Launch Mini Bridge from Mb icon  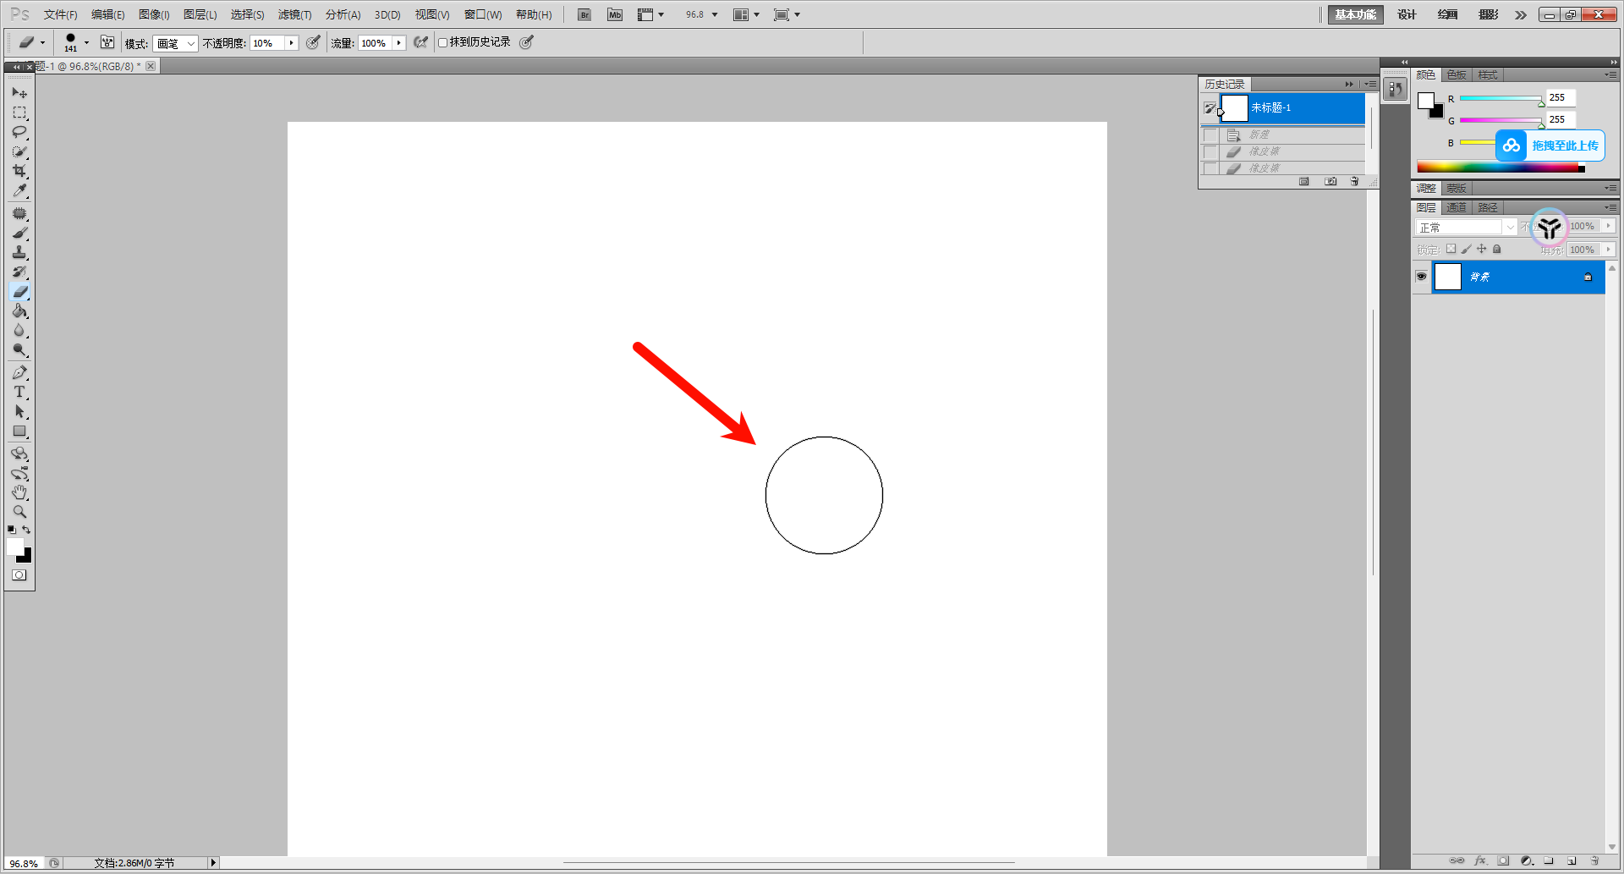[615, 14]
